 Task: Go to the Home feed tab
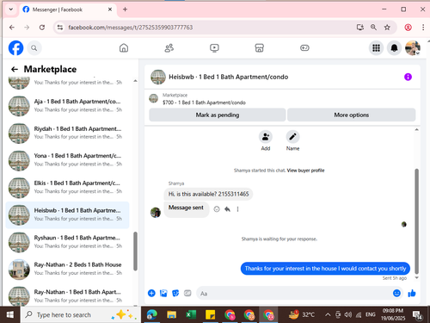tap(124, 48)
